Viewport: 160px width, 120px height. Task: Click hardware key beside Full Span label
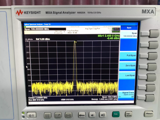coord(153,56)
